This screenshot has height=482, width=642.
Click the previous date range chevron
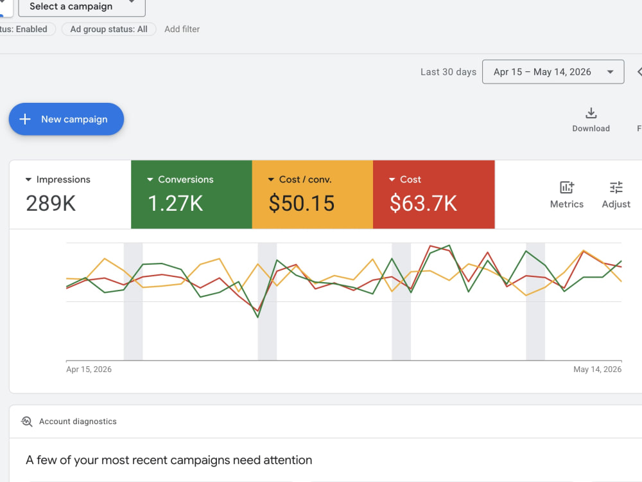[639, 72]
